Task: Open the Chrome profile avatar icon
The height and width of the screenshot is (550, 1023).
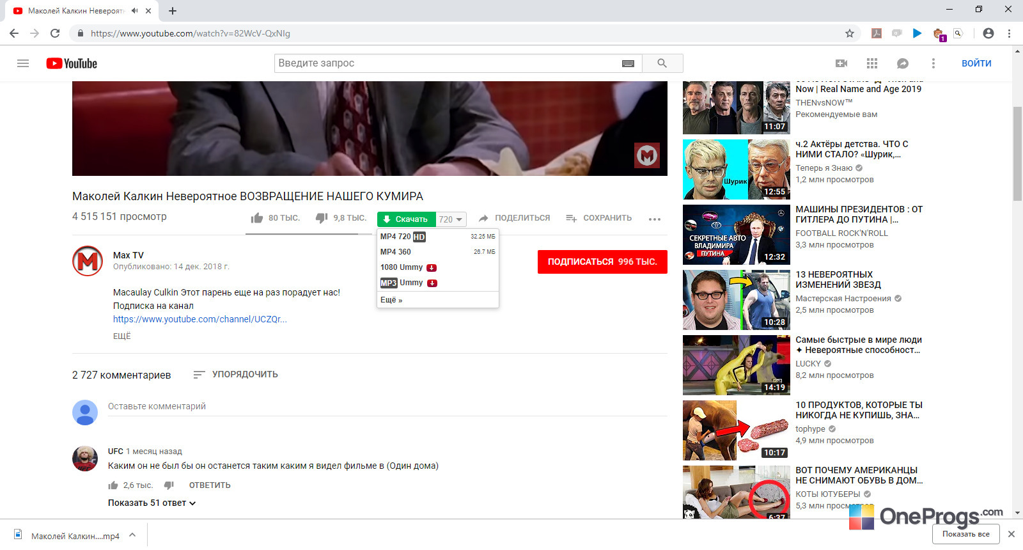Action: pyautogui.click(x=988, y=33)
